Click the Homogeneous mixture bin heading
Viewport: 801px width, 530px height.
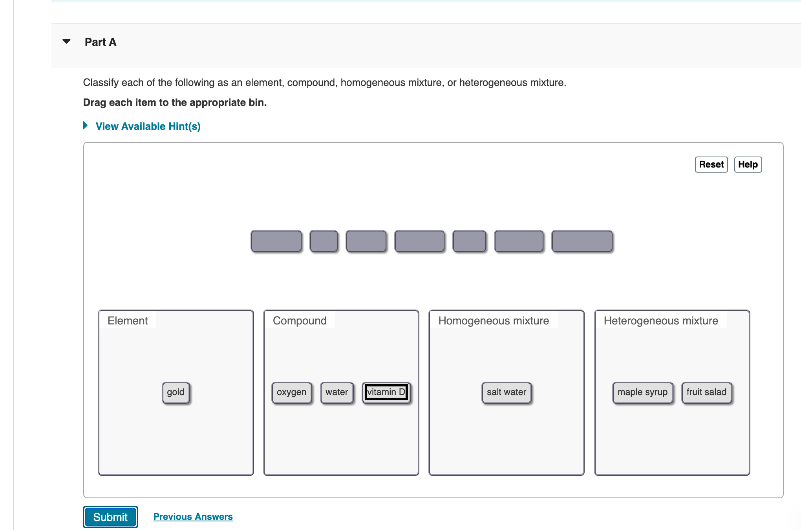[x=494, y=321]
